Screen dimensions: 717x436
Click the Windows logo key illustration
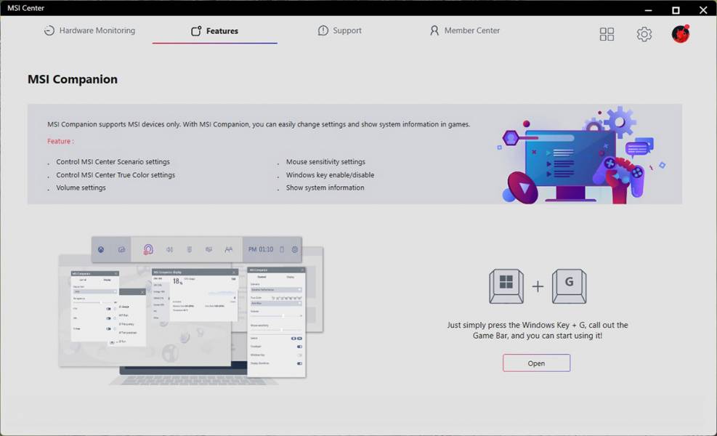[x=506, y=286]
